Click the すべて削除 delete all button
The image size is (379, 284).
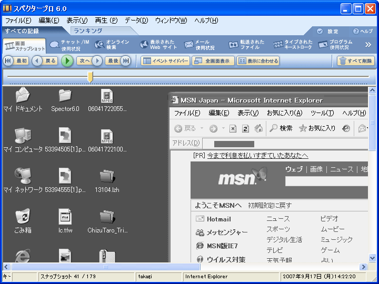[356, 61]
